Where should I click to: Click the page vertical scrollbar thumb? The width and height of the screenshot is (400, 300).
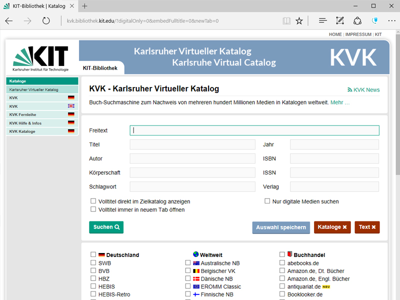point(397,104)
